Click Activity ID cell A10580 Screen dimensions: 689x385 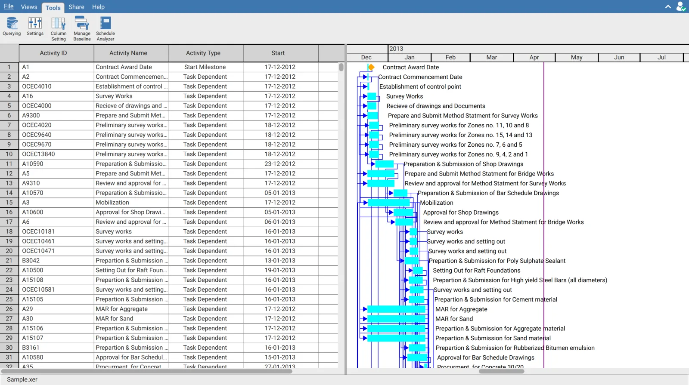tap(56, 357)
